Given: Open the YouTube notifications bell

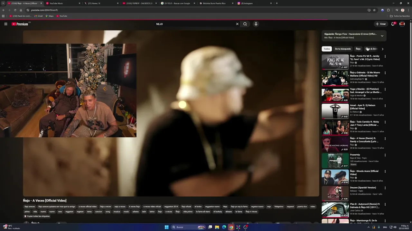Looking at the screenshot, I should [x=393, y=24].
